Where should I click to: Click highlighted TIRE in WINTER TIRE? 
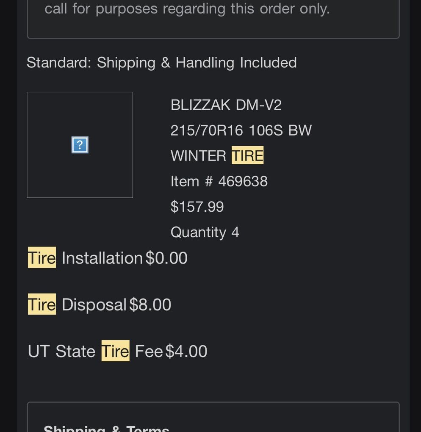point(247,155)
